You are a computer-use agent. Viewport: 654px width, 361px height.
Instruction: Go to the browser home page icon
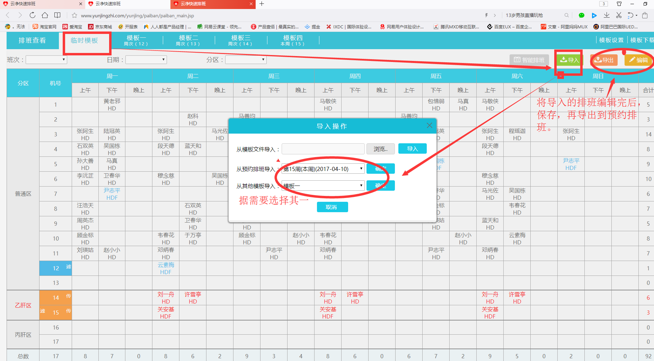tap(45, 15)
